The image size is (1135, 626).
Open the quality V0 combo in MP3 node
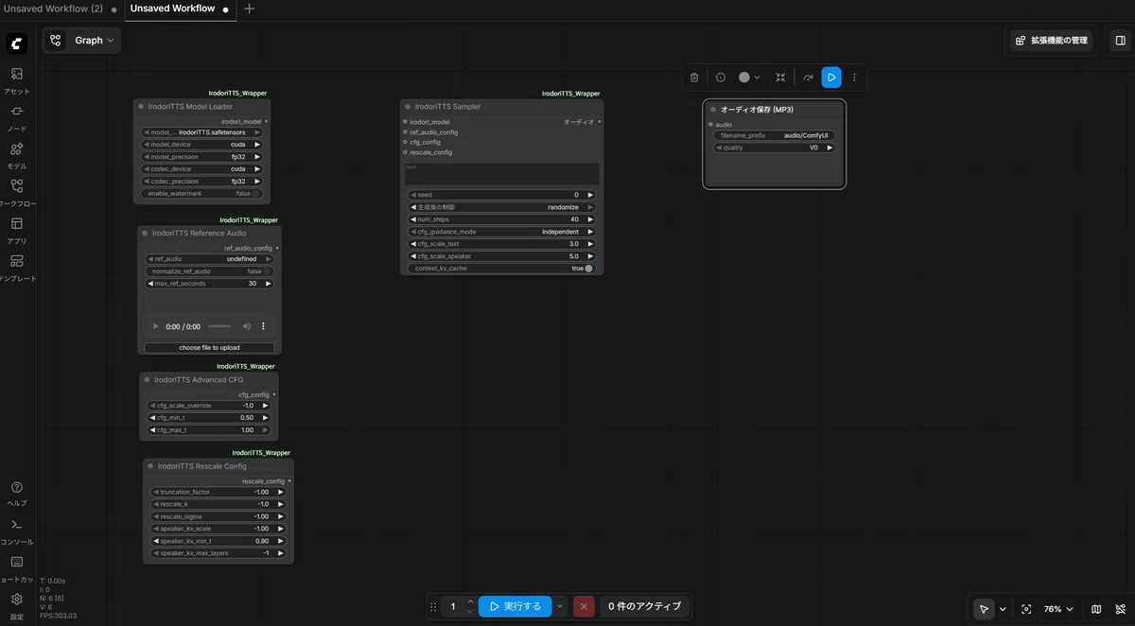pyautogui.click(x=775, y=148)
